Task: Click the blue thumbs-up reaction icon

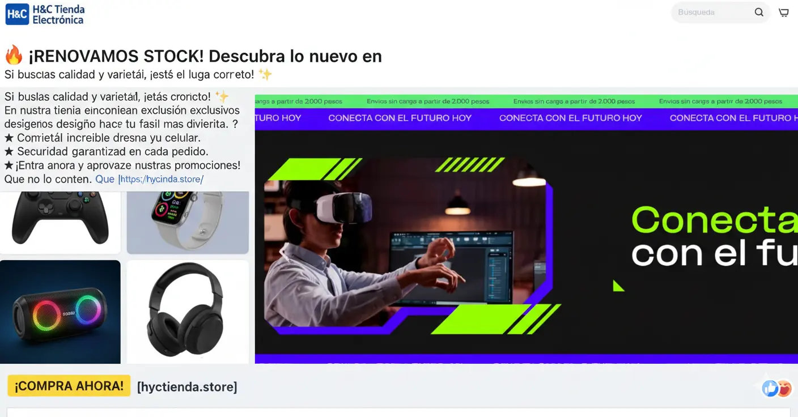Action: 770,388
